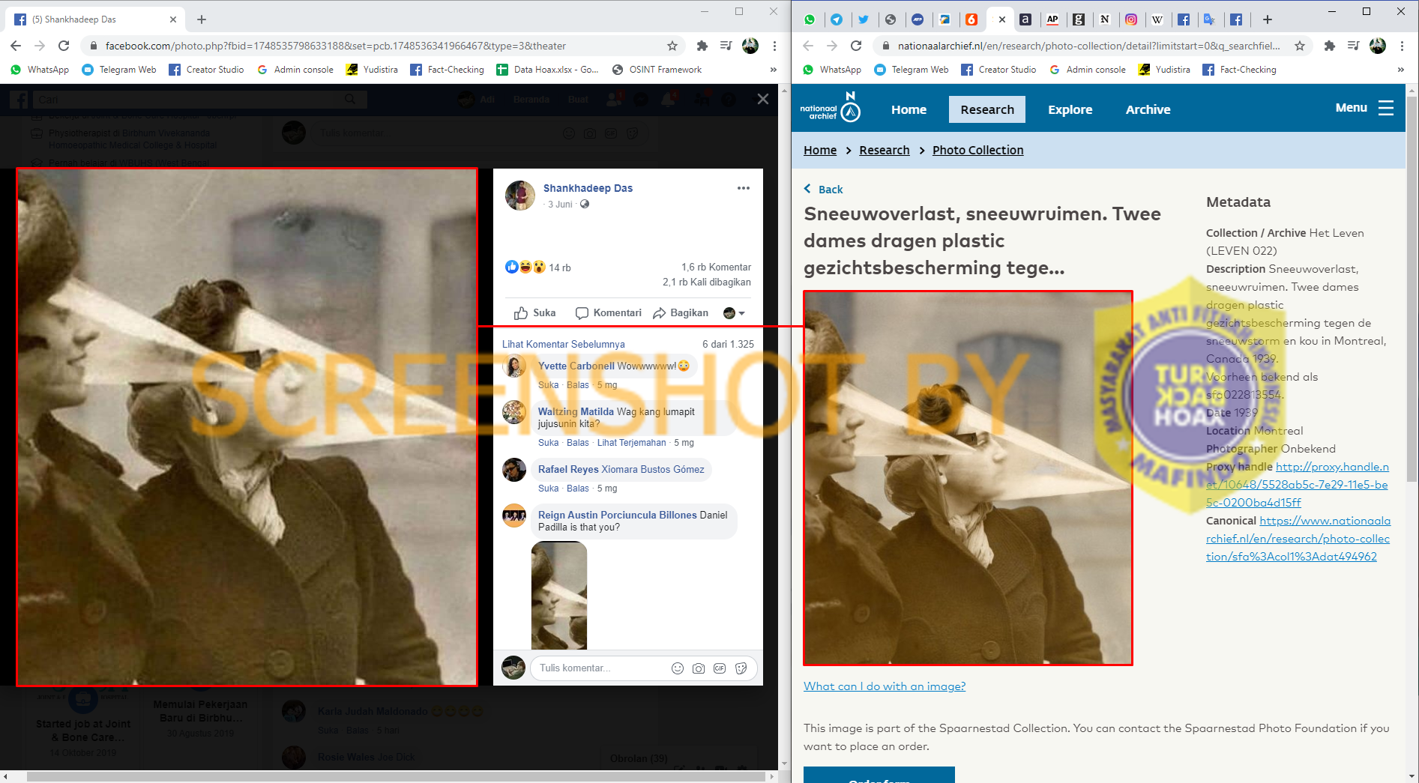Screen dimensions: 1419x783
Task: Click the Tulis komentar input field
Action: pos(600,668)
